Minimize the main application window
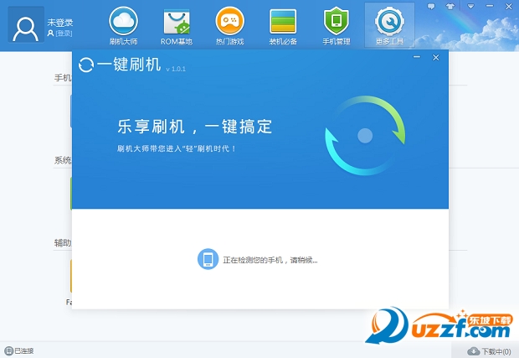 pyautogui.click(x=490, y=6)
